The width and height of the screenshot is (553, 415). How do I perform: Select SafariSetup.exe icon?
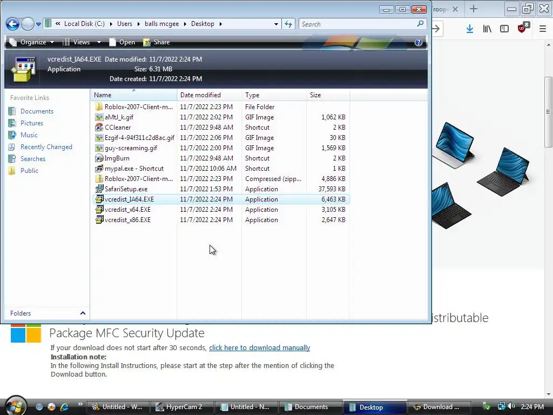(x=99, y=189)
